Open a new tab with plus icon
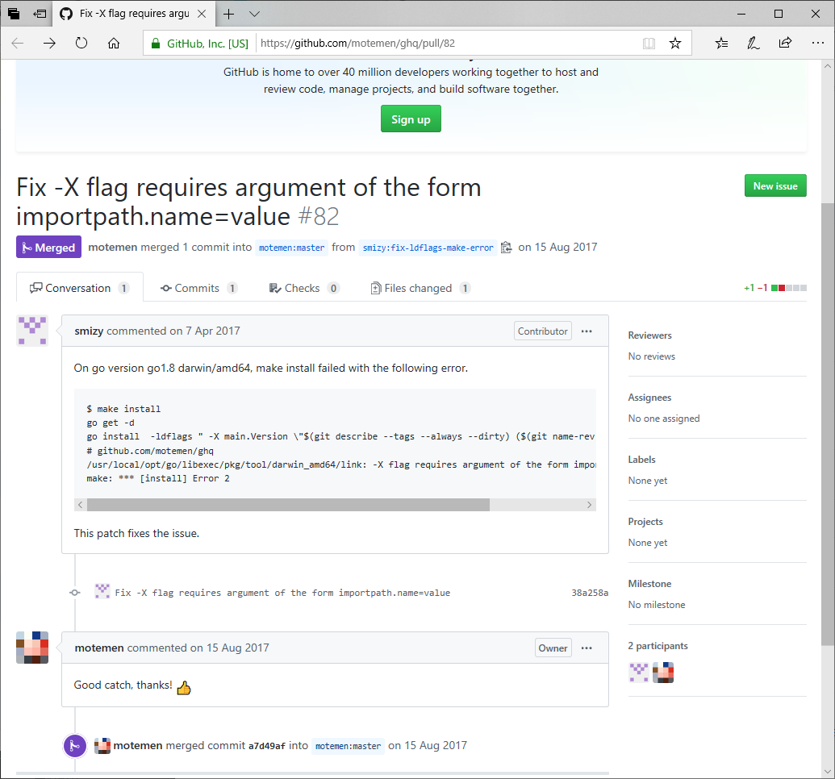 pos(228,14)
